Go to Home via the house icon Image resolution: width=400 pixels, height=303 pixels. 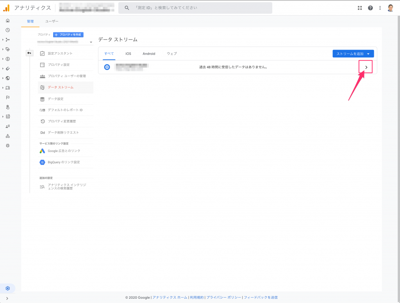click(8, 20)
